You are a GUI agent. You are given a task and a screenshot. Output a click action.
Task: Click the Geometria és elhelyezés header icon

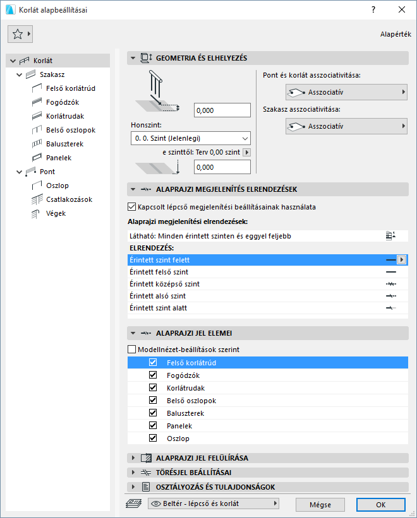(146, 58)
